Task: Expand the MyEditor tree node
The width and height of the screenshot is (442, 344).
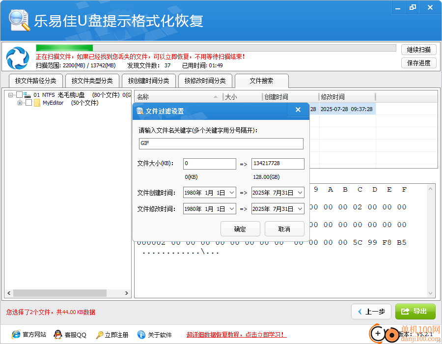Action: 20,103
